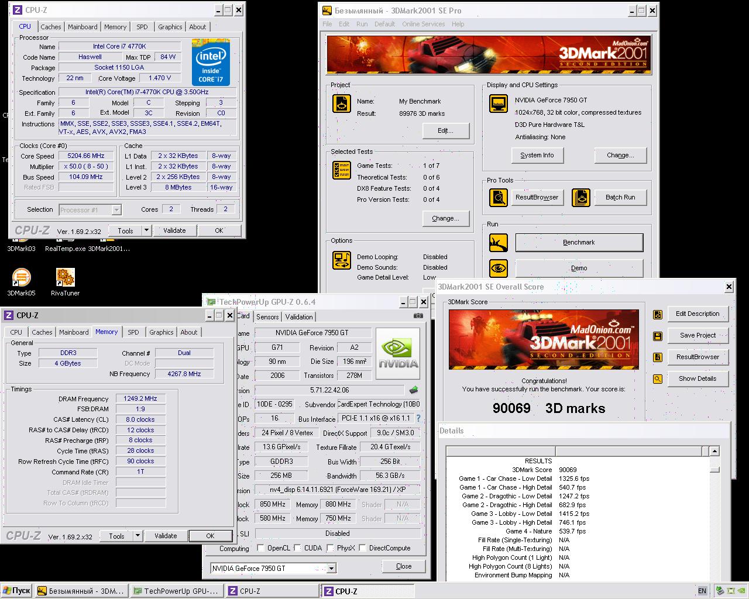Click the Validate button in top CPU-Z
This screenshot has width=749, height=599.
pyautogui.click(x=174, y=230)
